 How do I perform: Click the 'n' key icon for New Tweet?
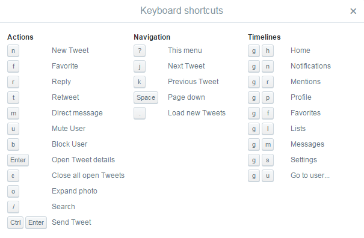click(13, 50)
